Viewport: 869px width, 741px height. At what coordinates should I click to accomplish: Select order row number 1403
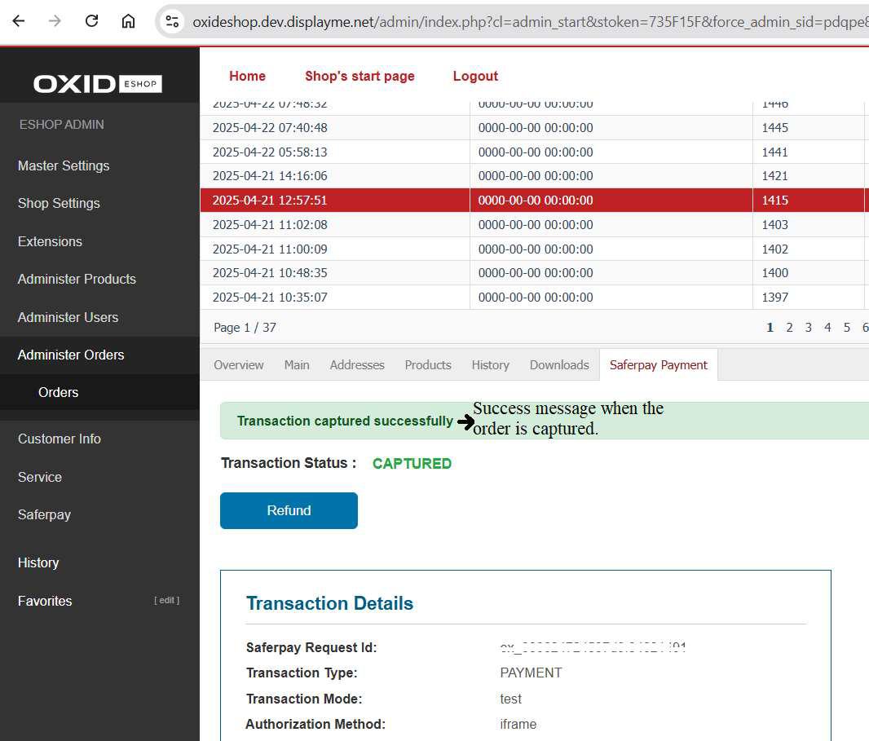click(774, 224)
